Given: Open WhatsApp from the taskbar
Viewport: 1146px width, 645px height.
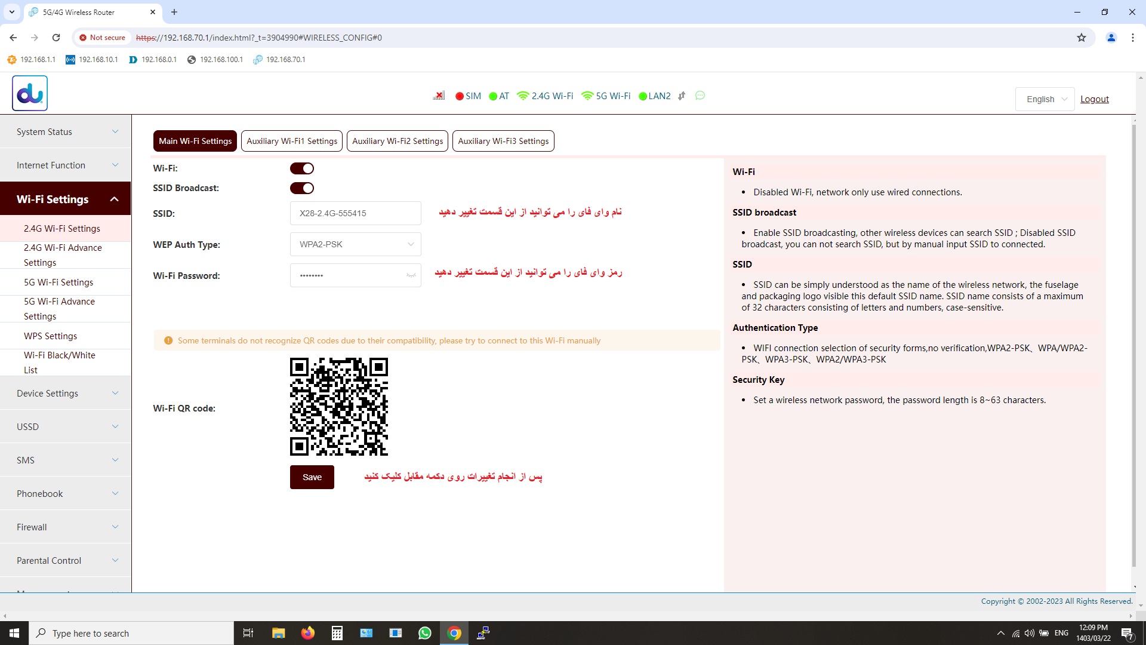Looking at the screenshot, I should [425, 633].
